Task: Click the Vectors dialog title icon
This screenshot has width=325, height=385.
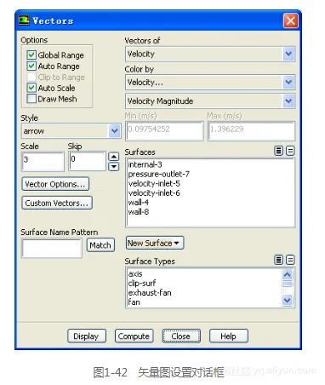Action: coord(24,20)
